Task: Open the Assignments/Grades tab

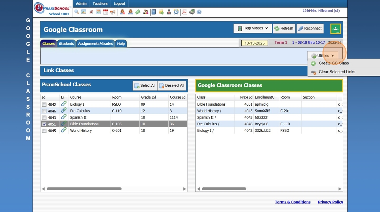Action: point(95,44)
